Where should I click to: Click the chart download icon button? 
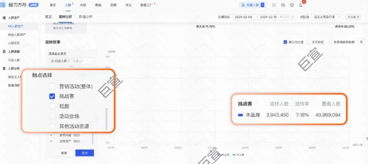[361, 42]
